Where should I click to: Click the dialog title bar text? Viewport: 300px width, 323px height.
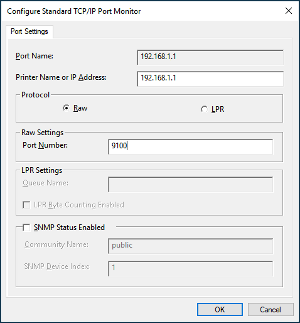tap(74, 11)
